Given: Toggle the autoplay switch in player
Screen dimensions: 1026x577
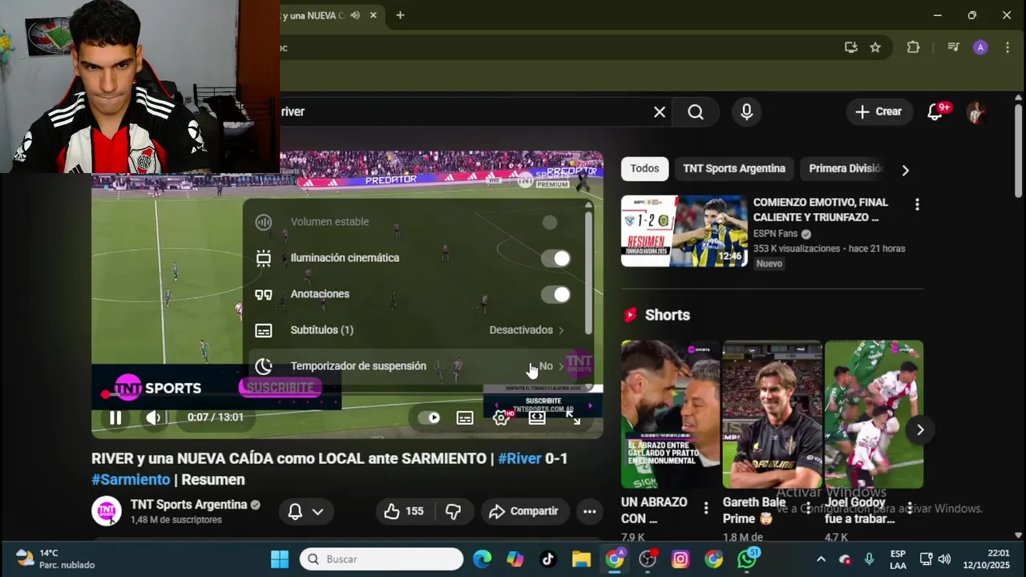Looking at the screenshot, I should 429,418.
